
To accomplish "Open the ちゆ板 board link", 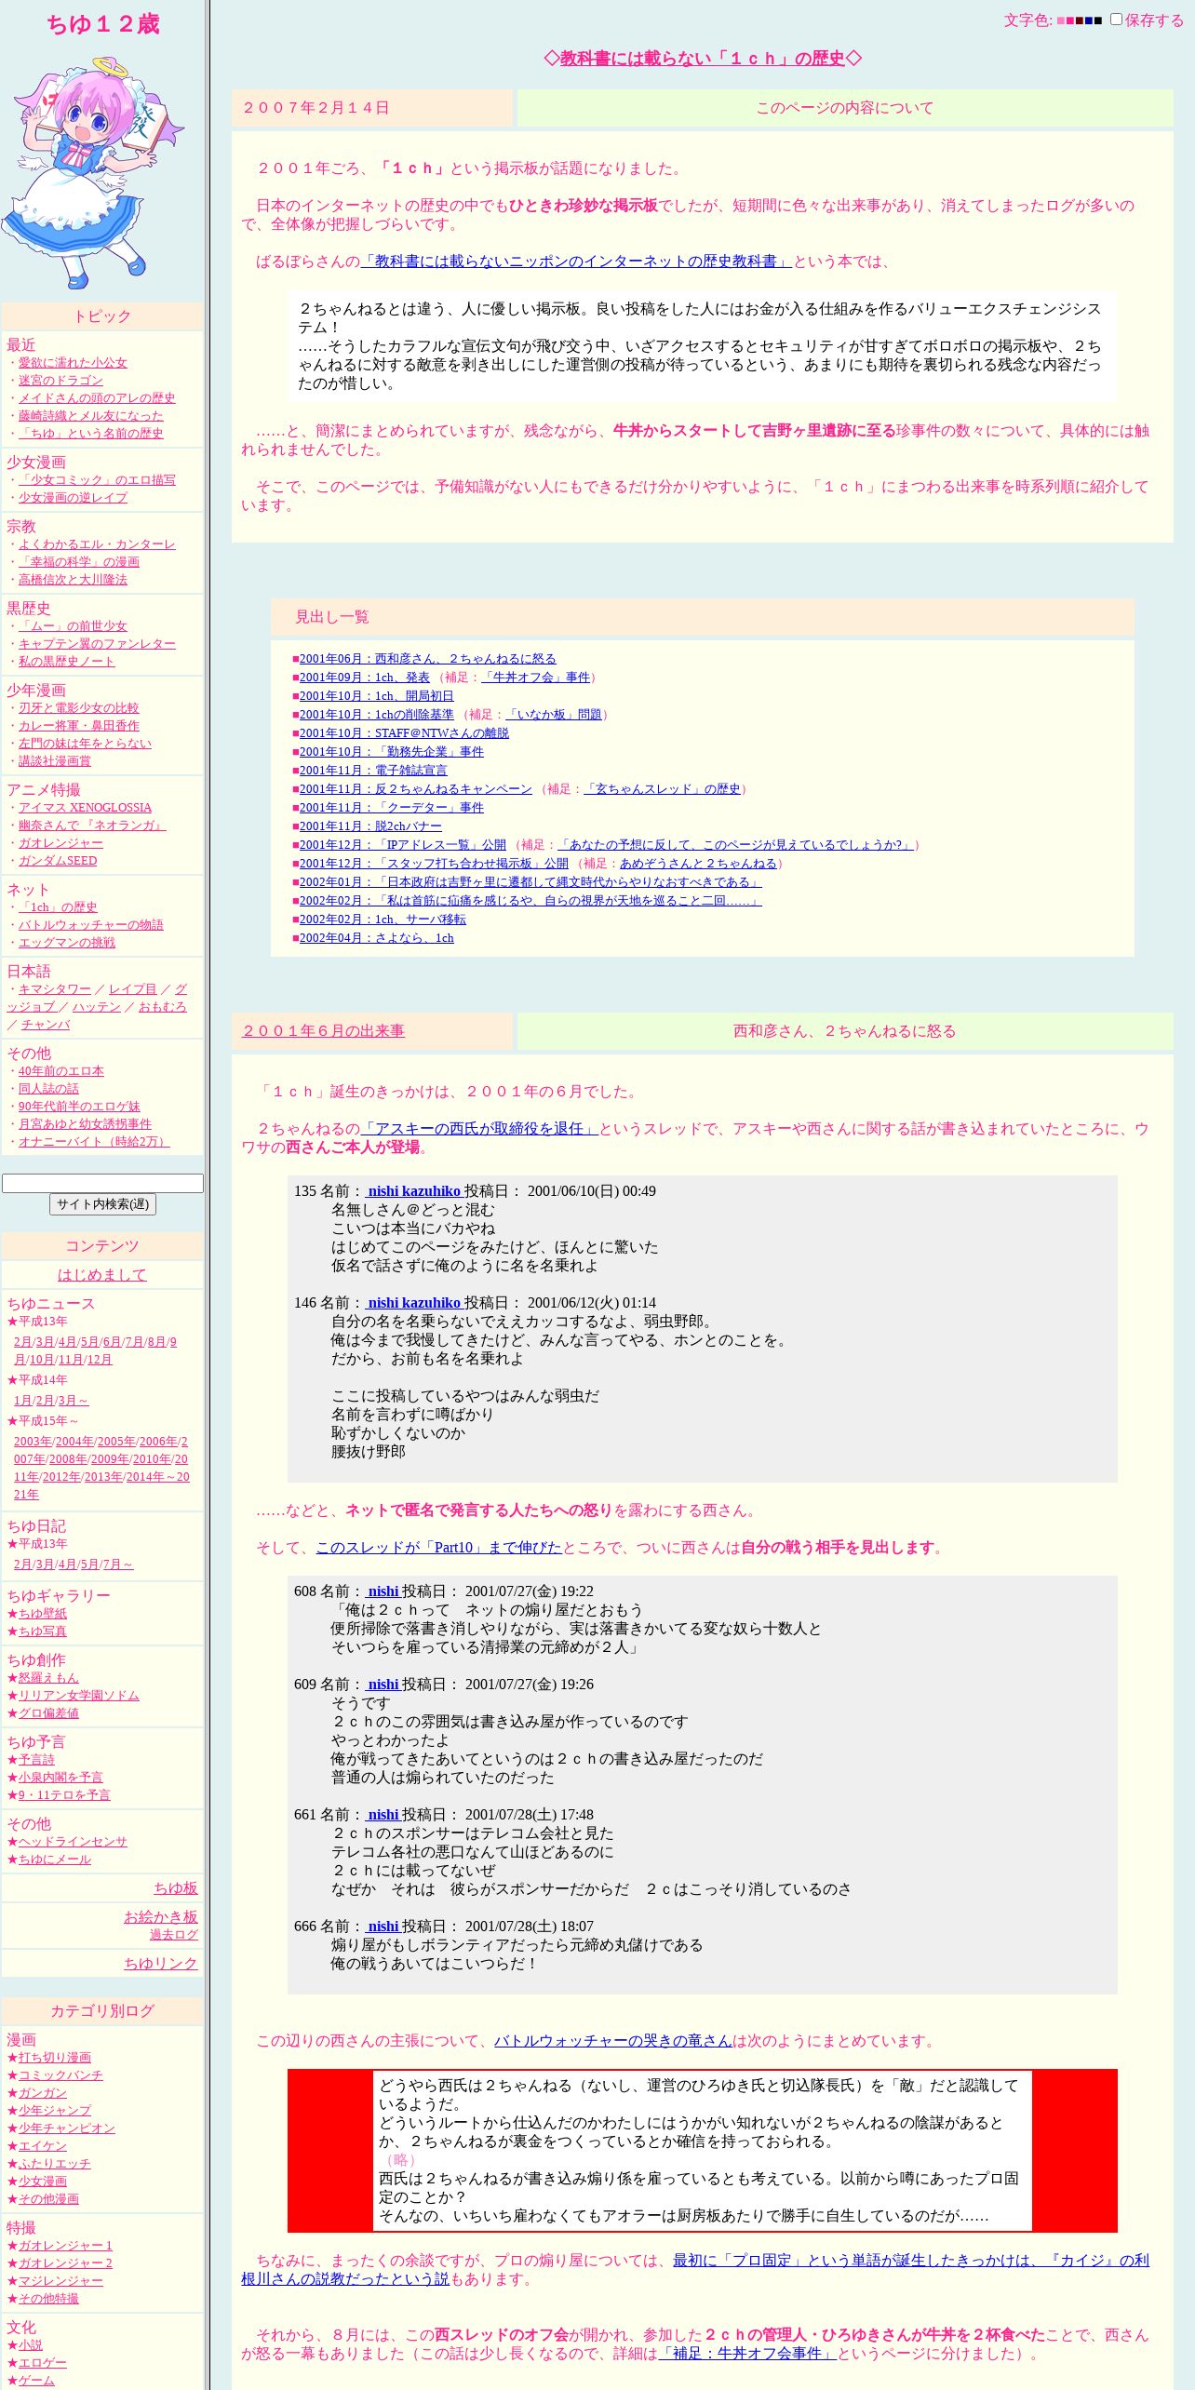I will [176, 1888].
